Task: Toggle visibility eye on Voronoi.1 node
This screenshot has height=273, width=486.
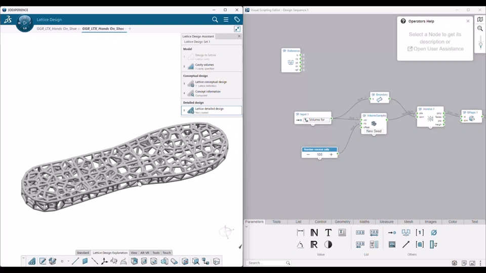Action: [x=420, y=109]
